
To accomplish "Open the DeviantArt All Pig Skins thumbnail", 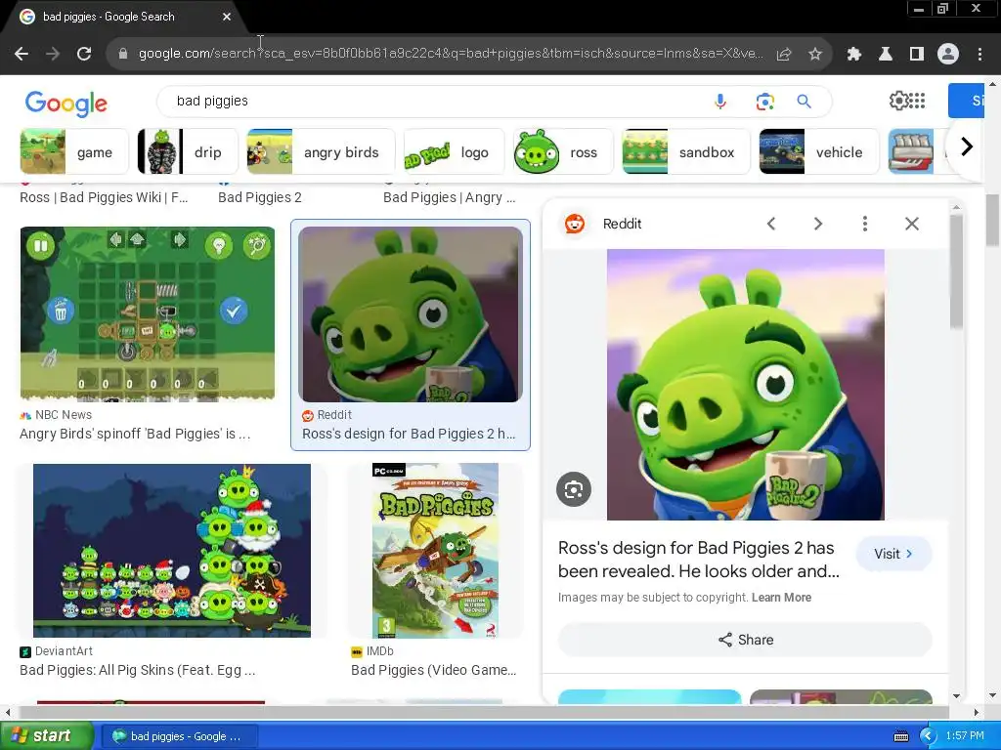I will 172,551.
